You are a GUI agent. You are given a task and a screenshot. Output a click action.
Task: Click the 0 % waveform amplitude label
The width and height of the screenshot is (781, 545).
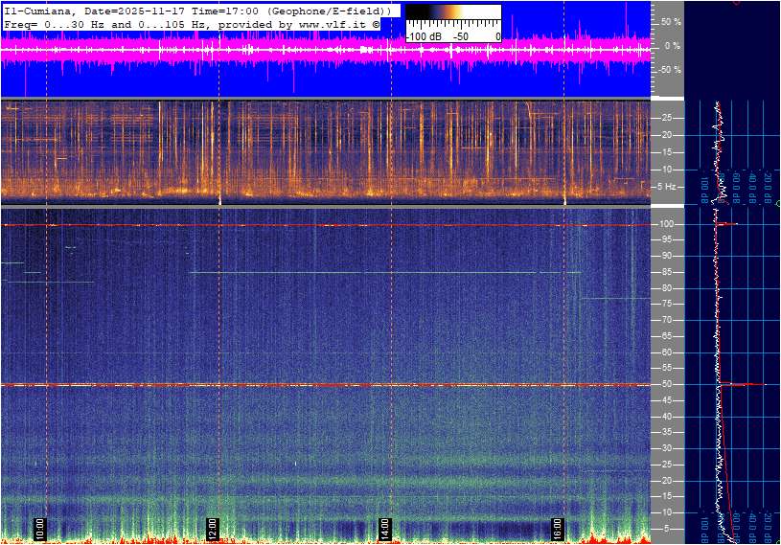(x=671, y=45)
